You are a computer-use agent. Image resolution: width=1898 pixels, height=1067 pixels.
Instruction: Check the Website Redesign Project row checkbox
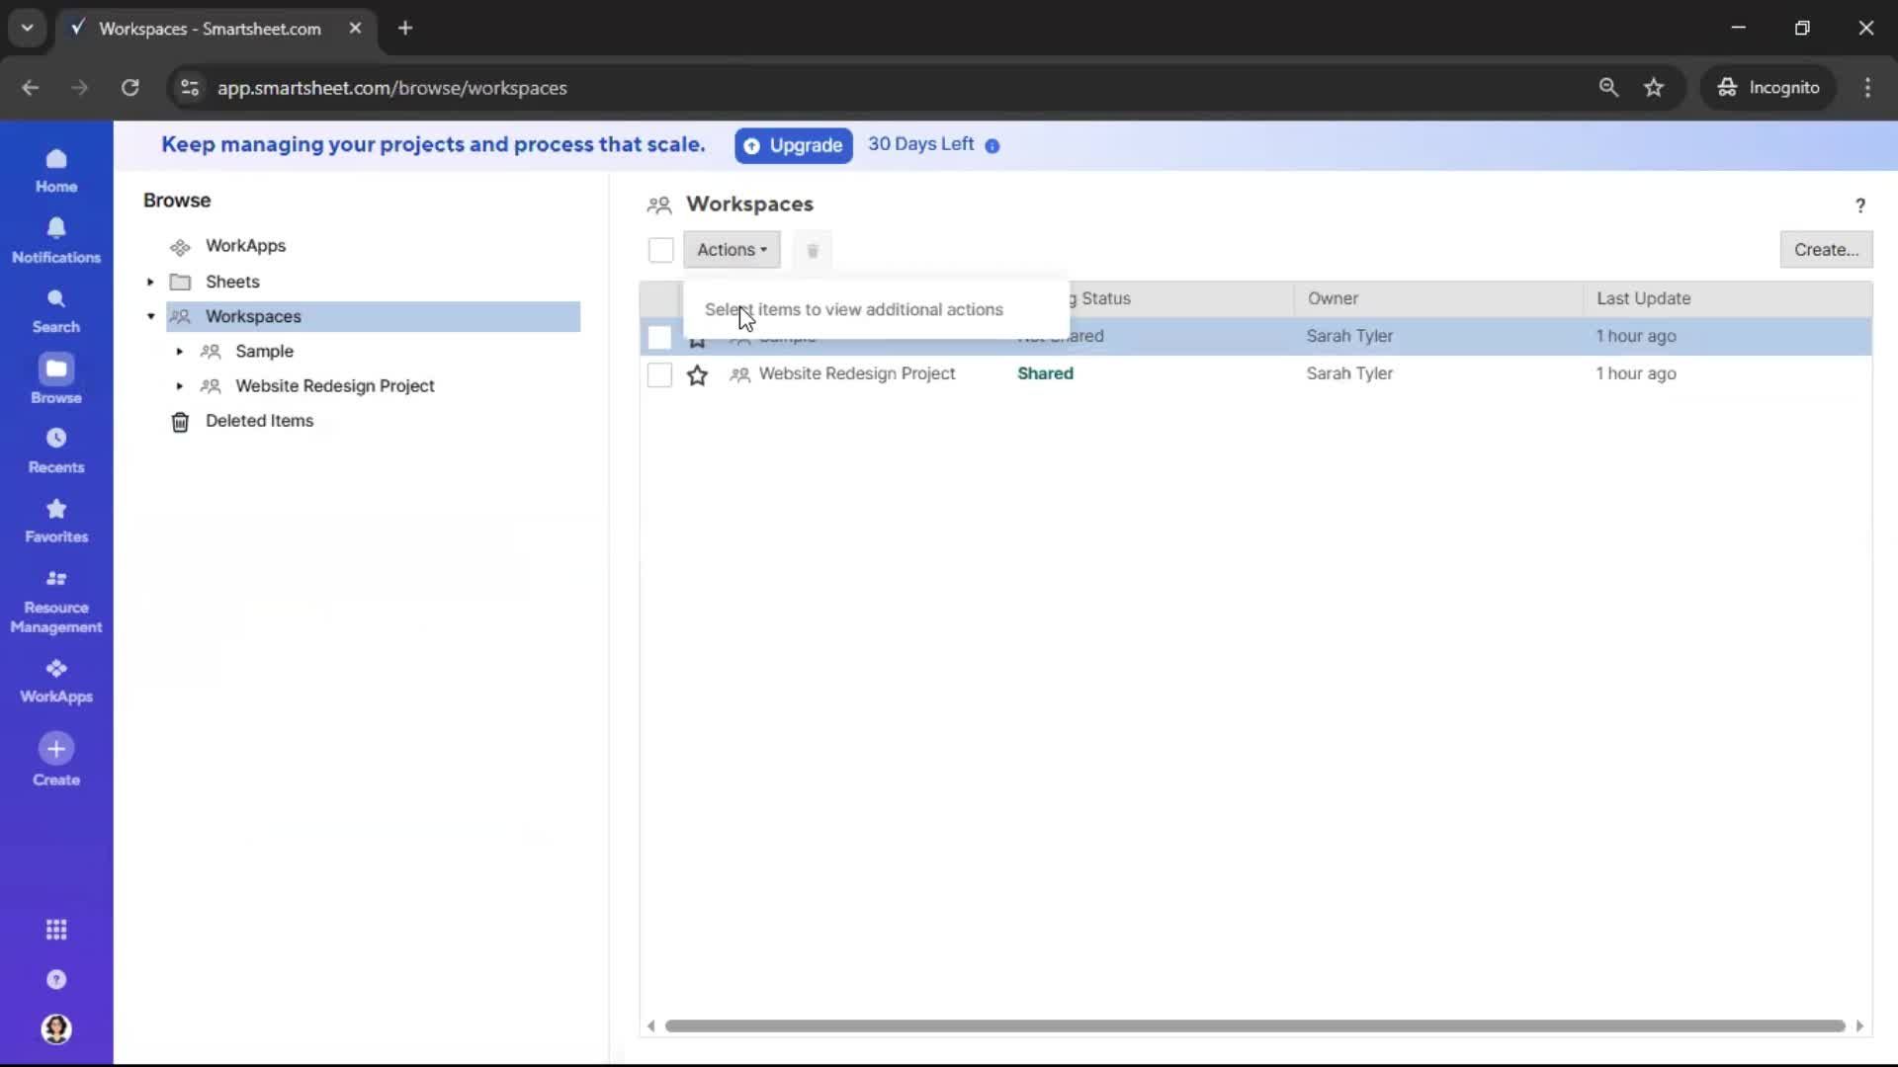pos(659,374)
